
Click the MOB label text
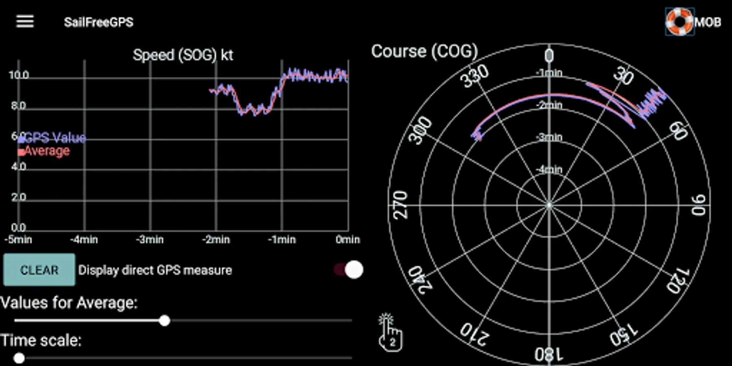(x=708, y=22)
